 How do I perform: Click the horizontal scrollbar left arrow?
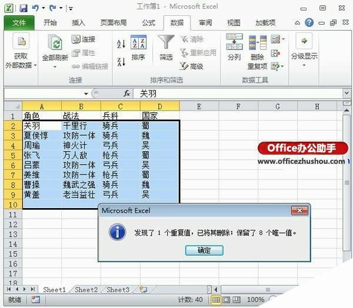point(216,290)
